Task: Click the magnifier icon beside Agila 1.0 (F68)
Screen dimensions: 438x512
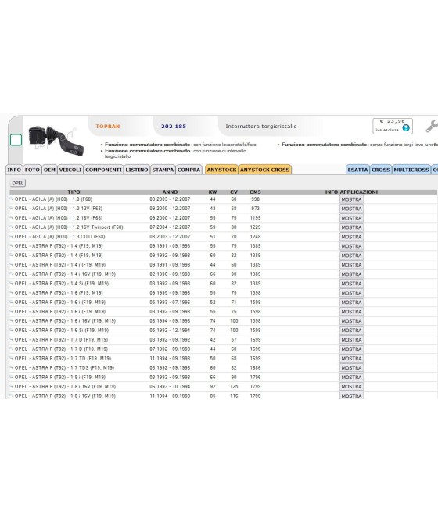Action: click(x=12, y=199)
